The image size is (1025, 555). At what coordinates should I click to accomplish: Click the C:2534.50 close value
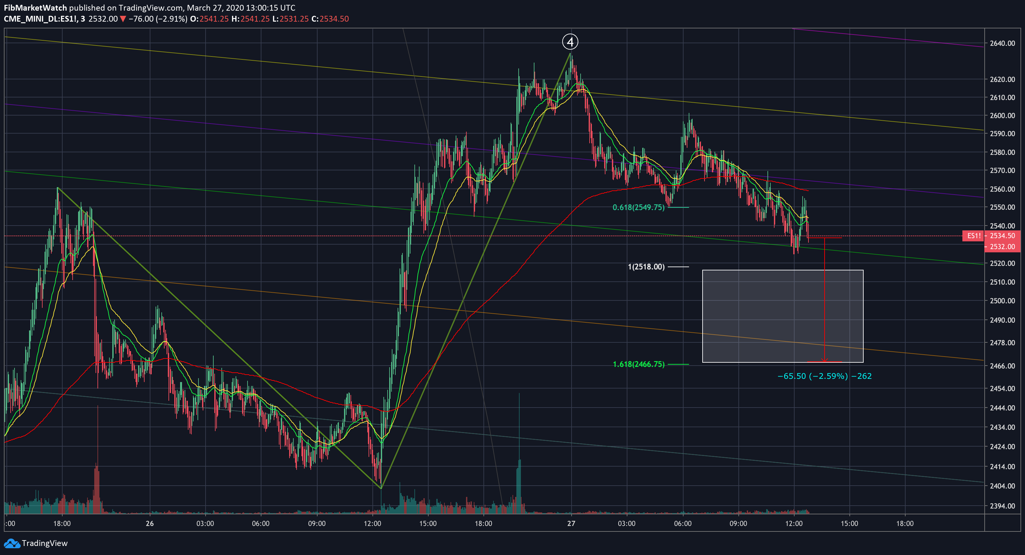click(330, 19)
